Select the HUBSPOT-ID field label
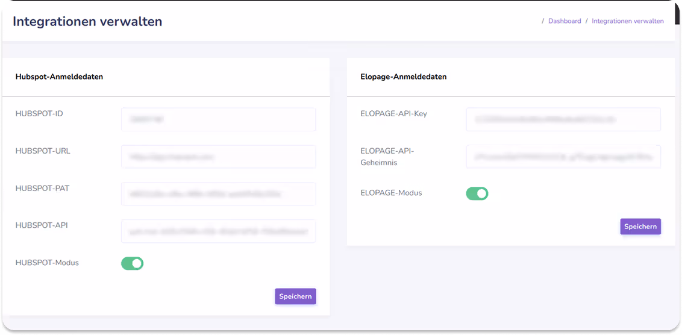 tap(39, 113)
